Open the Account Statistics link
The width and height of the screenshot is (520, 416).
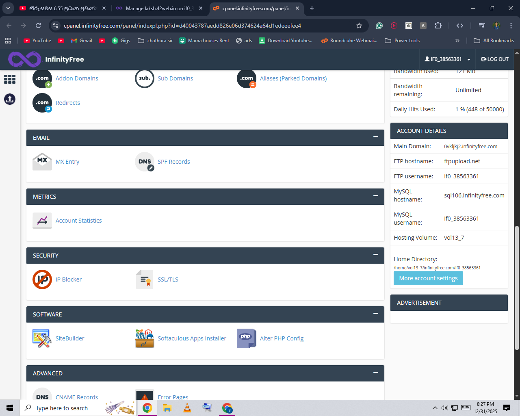[79, 221]
